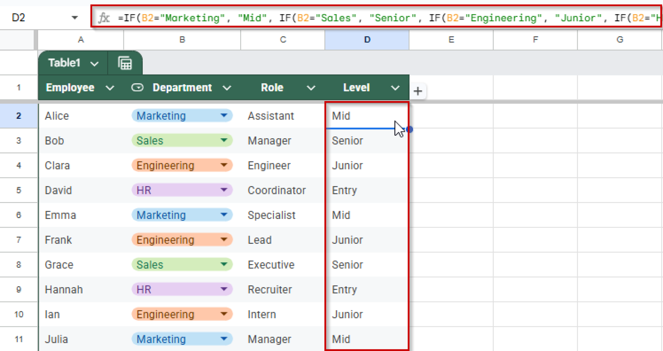Viewport: 663px width, 351px height.
Task: Click the fx function icon in the formula bar
Action: 103,18
